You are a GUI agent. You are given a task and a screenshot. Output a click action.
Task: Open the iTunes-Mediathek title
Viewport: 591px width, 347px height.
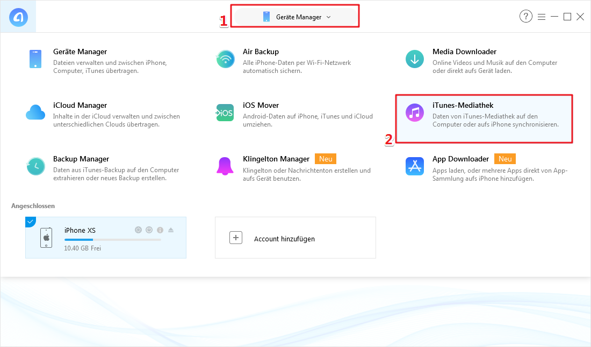point(463,105)
